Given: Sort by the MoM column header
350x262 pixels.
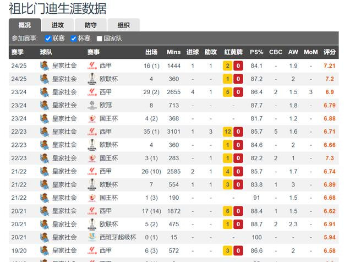Looking at the screenshot, I should point(311,52).
